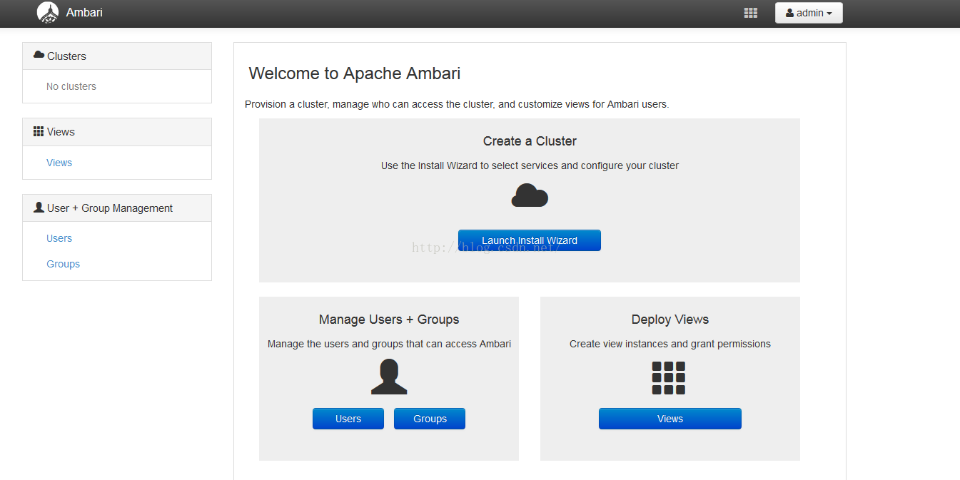The image size is (960, 480).
Task: Open Groups link in sidebar
Action: 63,264
